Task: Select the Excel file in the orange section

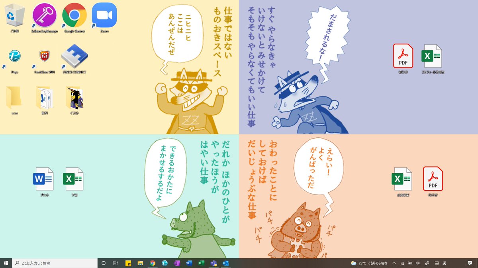Action: 402,182
